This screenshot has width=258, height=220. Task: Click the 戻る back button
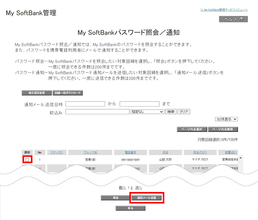[x=131, y=208]
